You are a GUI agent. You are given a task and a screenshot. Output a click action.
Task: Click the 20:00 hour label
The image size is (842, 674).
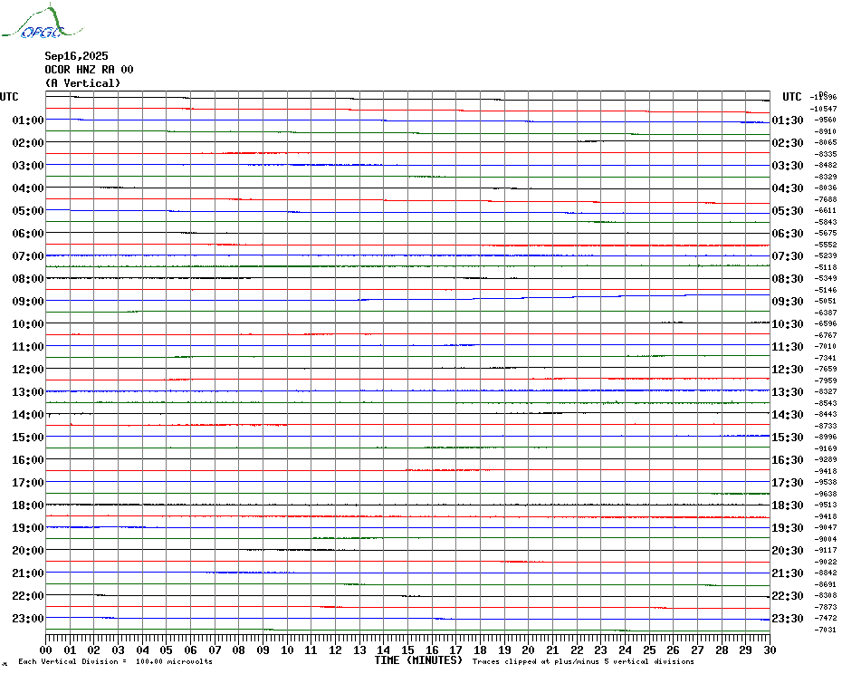[28, 551]
